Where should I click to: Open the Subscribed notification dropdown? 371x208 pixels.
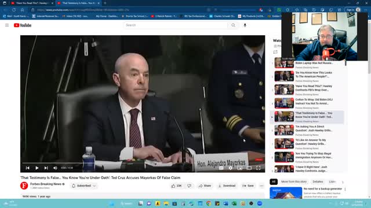[83, 186]
